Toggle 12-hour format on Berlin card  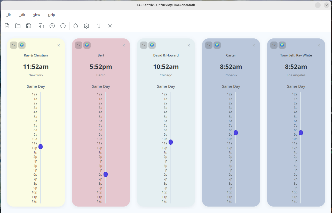point(79,45)
